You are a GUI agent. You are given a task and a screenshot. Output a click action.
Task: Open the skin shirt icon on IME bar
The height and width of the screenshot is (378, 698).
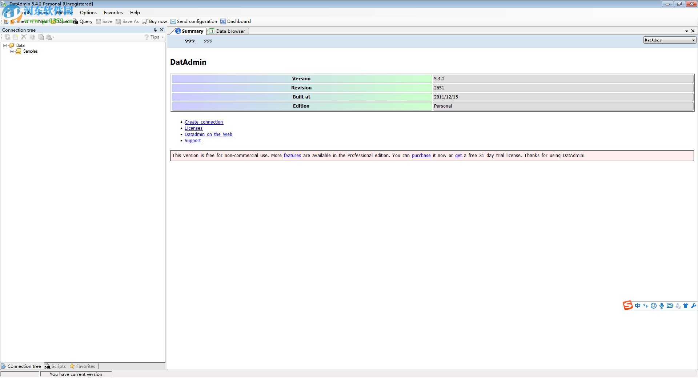point(686,306)
